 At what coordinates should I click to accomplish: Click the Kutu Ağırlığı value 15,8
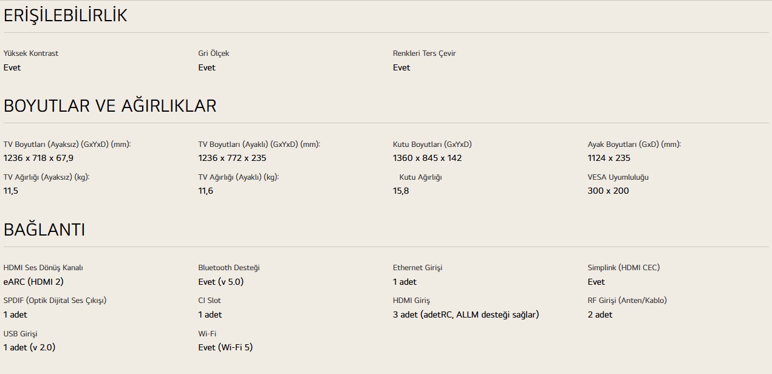coord(401,191)
